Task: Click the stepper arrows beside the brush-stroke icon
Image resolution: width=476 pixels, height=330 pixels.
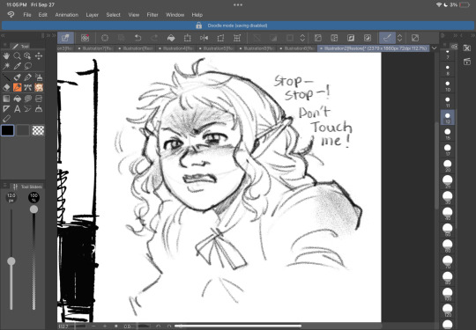Action: [x=400, y=38]
